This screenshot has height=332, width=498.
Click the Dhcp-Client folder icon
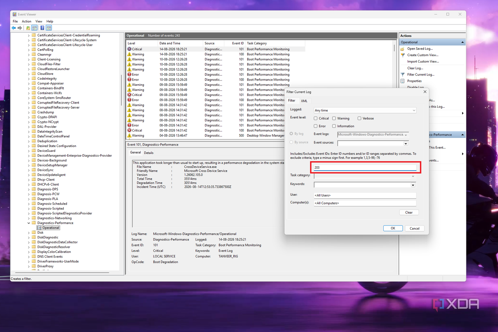34,179
